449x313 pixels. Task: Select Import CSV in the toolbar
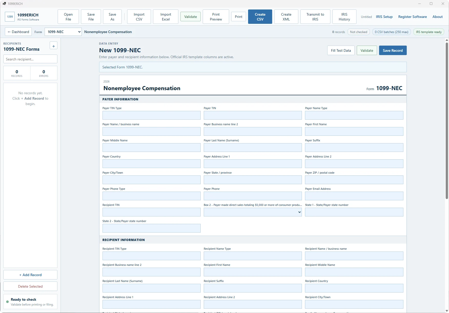[x=139, y=17]
